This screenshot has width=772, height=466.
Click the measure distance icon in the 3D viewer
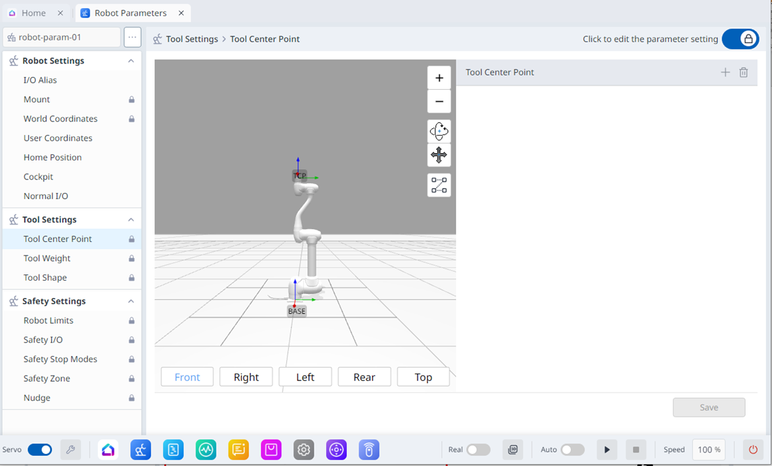pyautogui.click(x=439, y=185)
